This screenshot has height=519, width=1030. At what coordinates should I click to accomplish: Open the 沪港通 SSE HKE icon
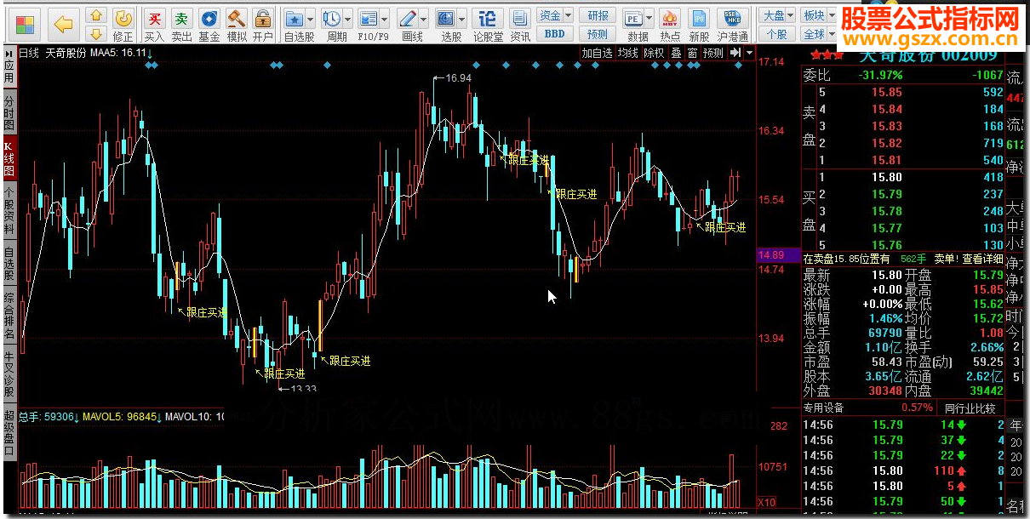[x=732, y=24]
